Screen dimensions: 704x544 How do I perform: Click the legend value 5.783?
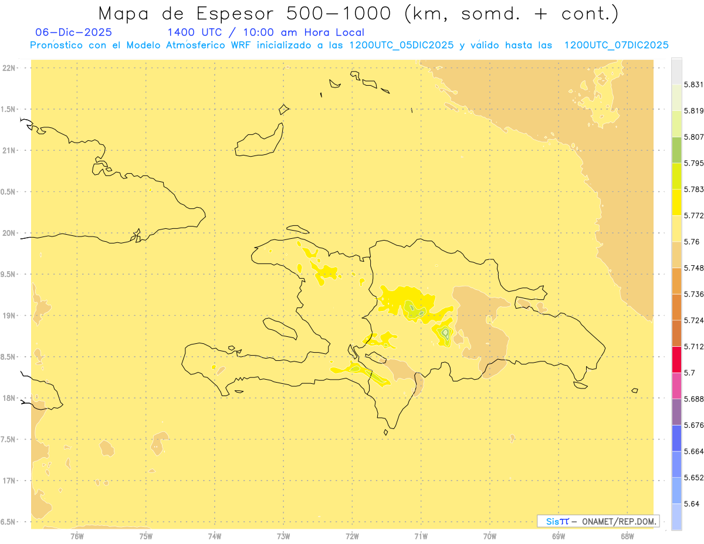693,189
